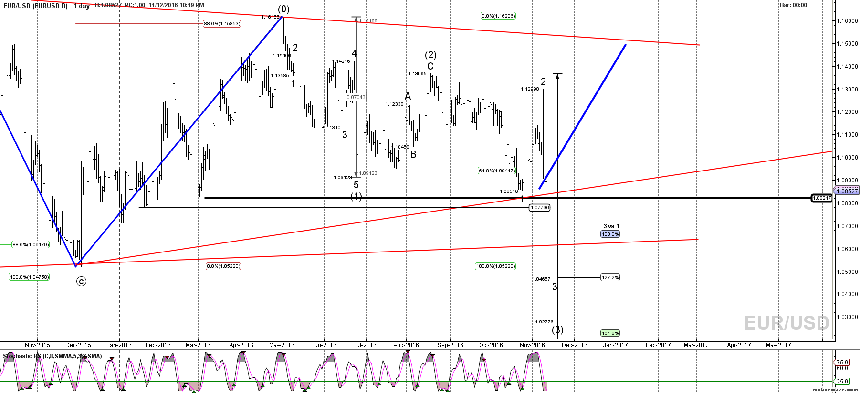Click the chart title "EUR/USD (EURUSD D) - 1 day"
The width and height of the screenshot is (860, 393).
point(46,6)
